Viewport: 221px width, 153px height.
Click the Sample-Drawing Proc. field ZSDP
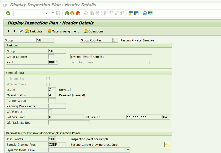57,145
